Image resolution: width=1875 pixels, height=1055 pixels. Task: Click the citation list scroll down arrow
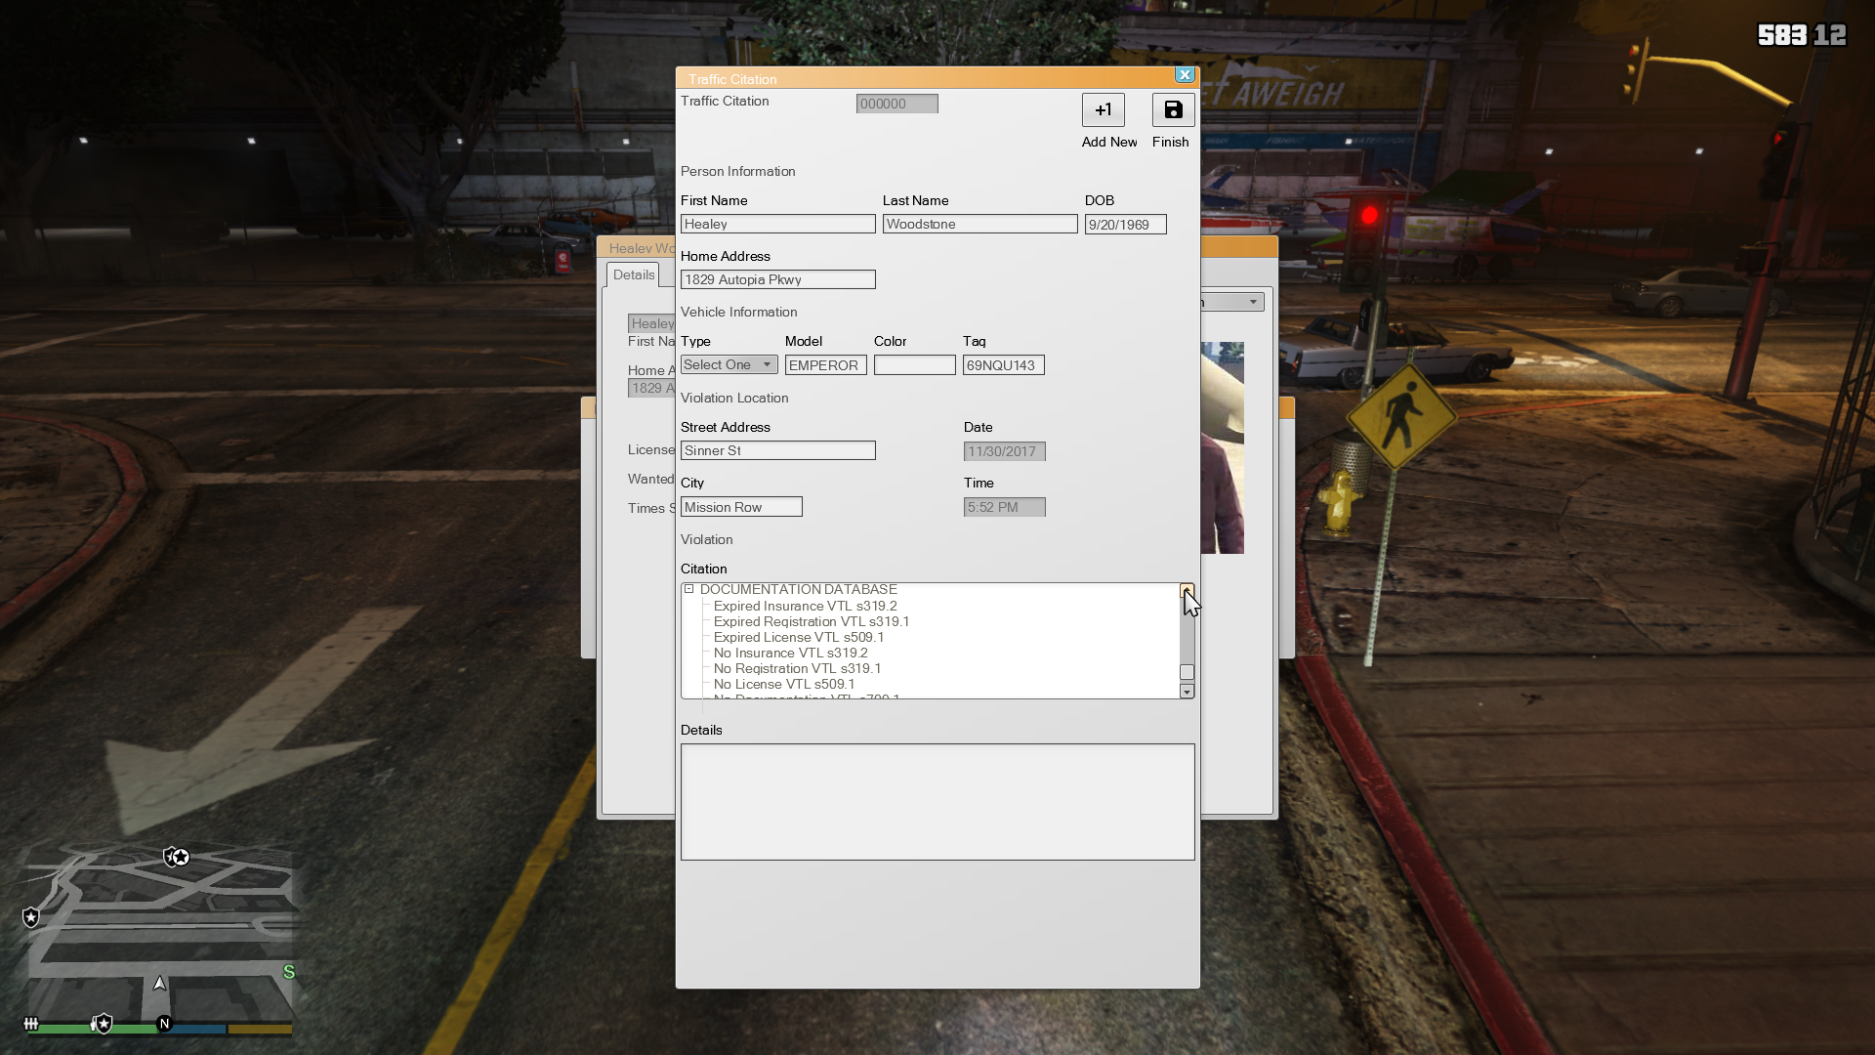coord(1187,692)
